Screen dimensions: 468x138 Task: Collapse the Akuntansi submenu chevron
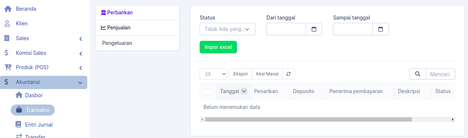click(x=80, y=83)
